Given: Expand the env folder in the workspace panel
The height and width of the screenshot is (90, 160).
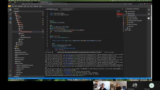Looking at the screenshot, I should click(x=129, y=28).
